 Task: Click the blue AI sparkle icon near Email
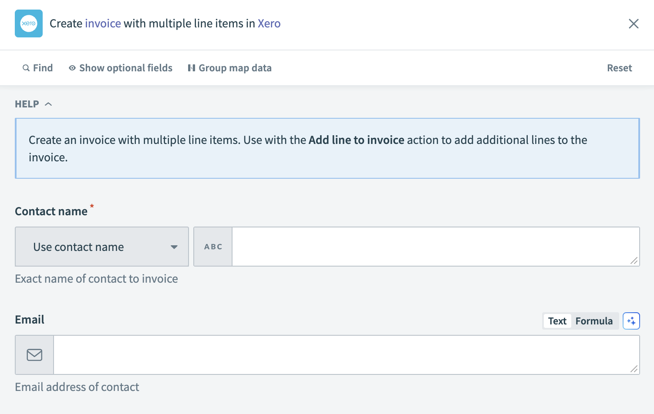point(631,321)
